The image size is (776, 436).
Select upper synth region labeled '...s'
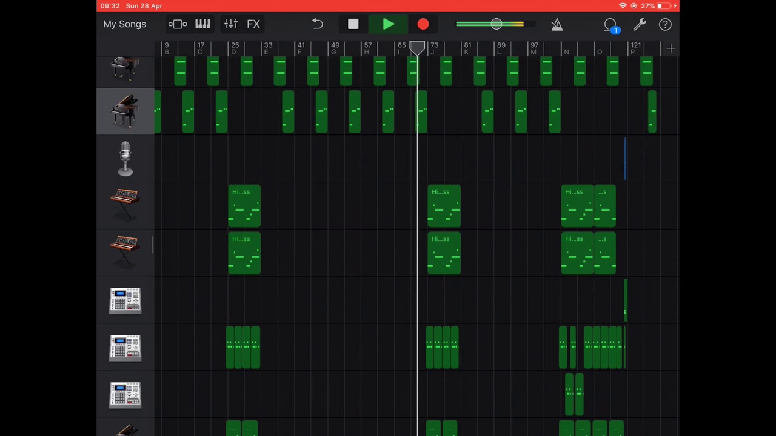[x=605, y=206]
